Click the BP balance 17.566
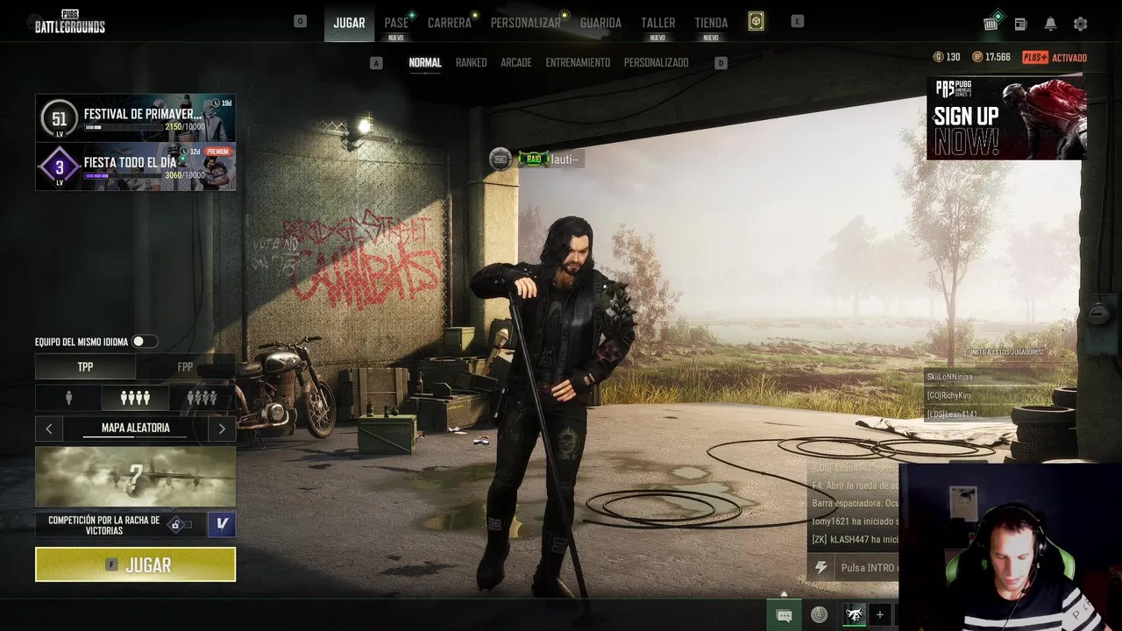Image resolution: width=1122 pixels, height=631 pixels. coord(991,57)
